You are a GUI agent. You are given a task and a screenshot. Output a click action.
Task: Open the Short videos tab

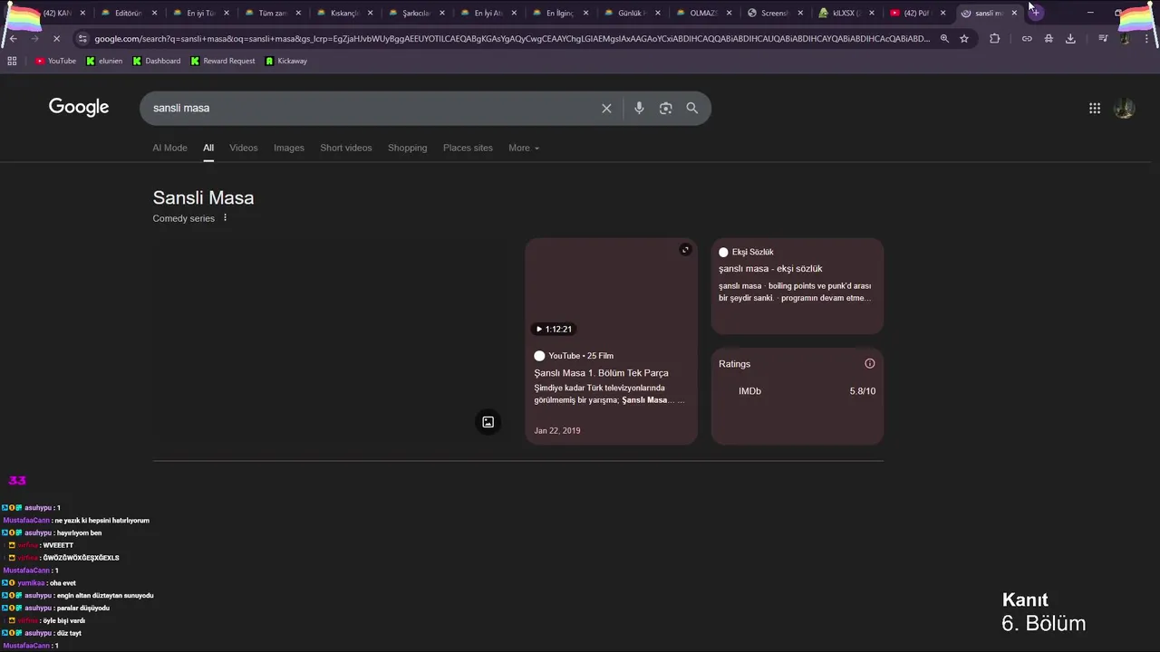(x=346, y=148)
